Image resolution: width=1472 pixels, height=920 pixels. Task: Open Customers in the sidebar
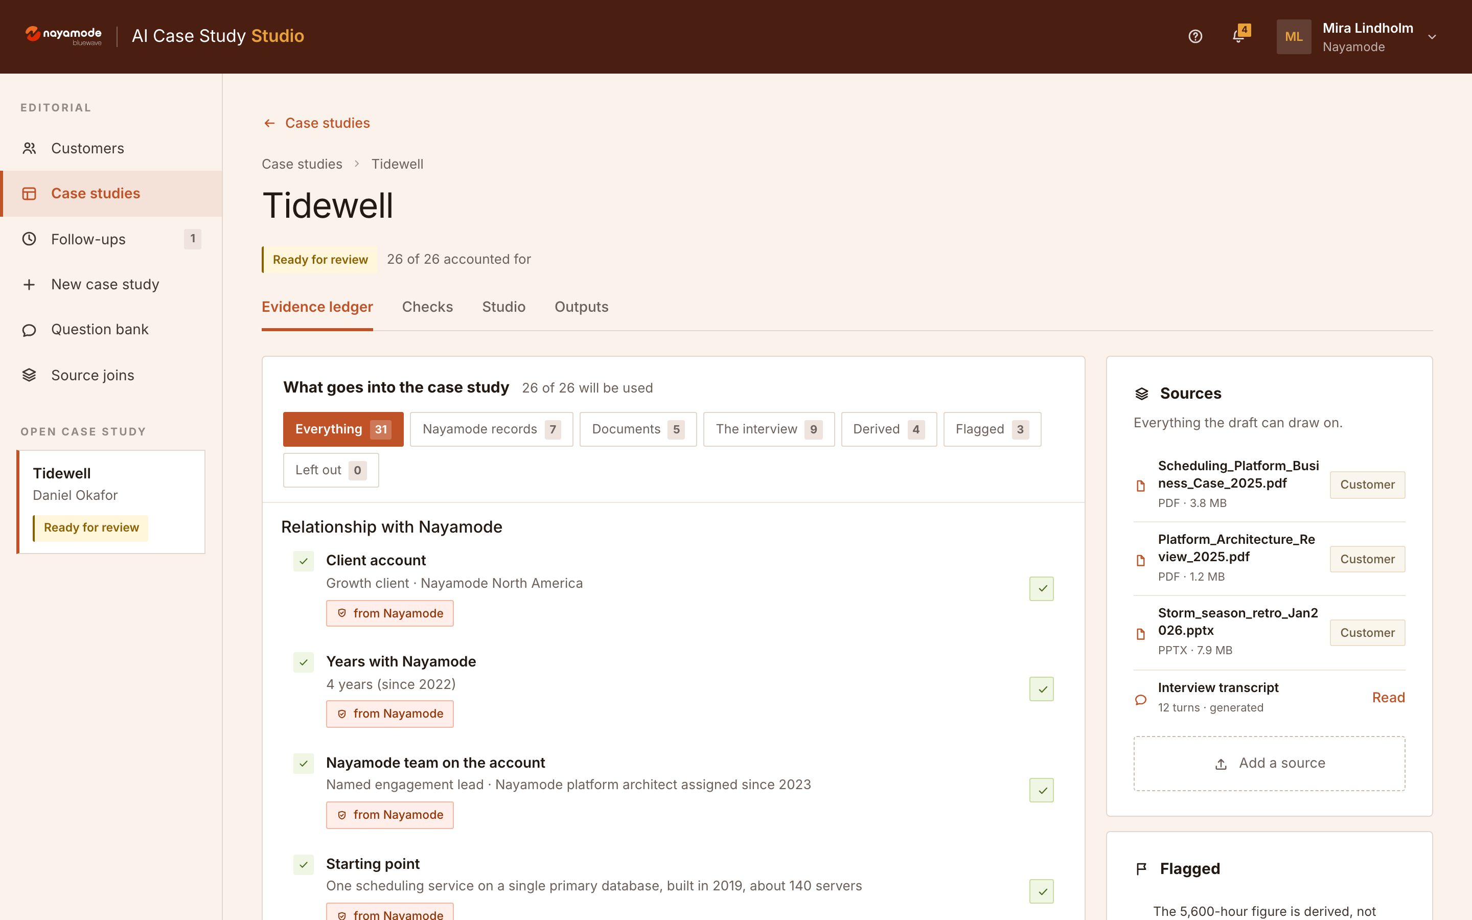(111, 148)
